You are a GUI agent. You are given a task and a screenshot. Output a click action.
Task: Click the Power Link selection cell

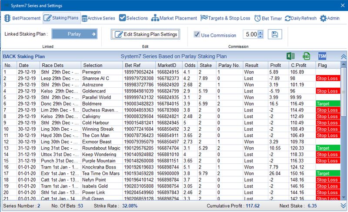click(x=102, y=192)
